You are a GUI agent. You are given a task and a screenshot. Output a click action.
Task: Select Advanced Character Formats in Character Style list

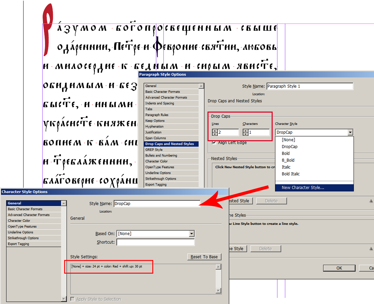34,215
